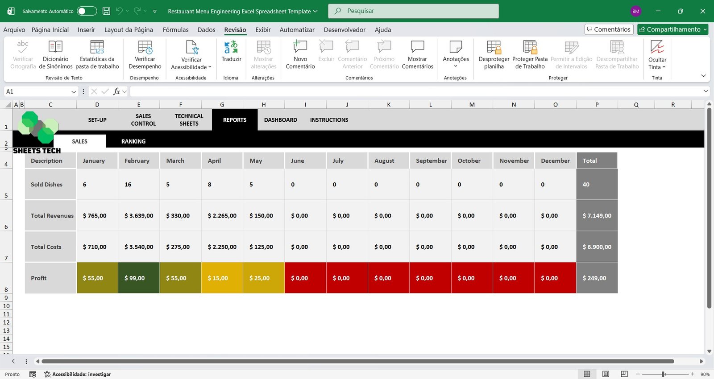Open Estatísticas da pasta de trabalho
Screen dimensions: 714x379
click(97, 47)
